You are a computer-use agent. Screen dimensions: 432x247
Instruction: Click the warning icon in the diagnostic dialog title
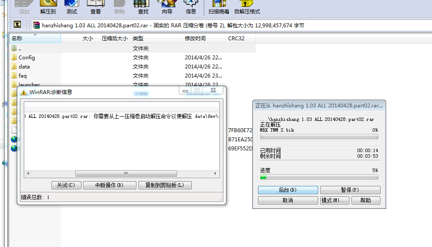[x=24, y=92]
